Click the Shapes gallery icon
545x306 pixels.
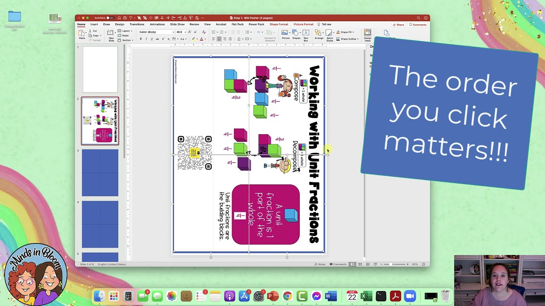[x=295, y=32]
